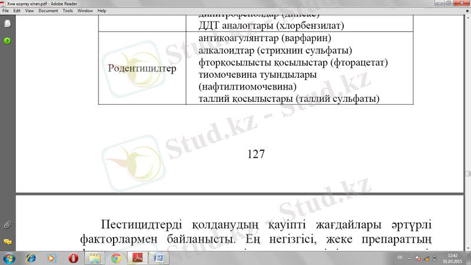
Task: Launch Internet Explorer from the taskbar
Action: click(x=31, y=258)
